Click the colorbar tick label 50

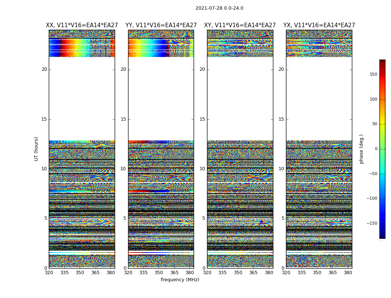click(x=375, y=124)
